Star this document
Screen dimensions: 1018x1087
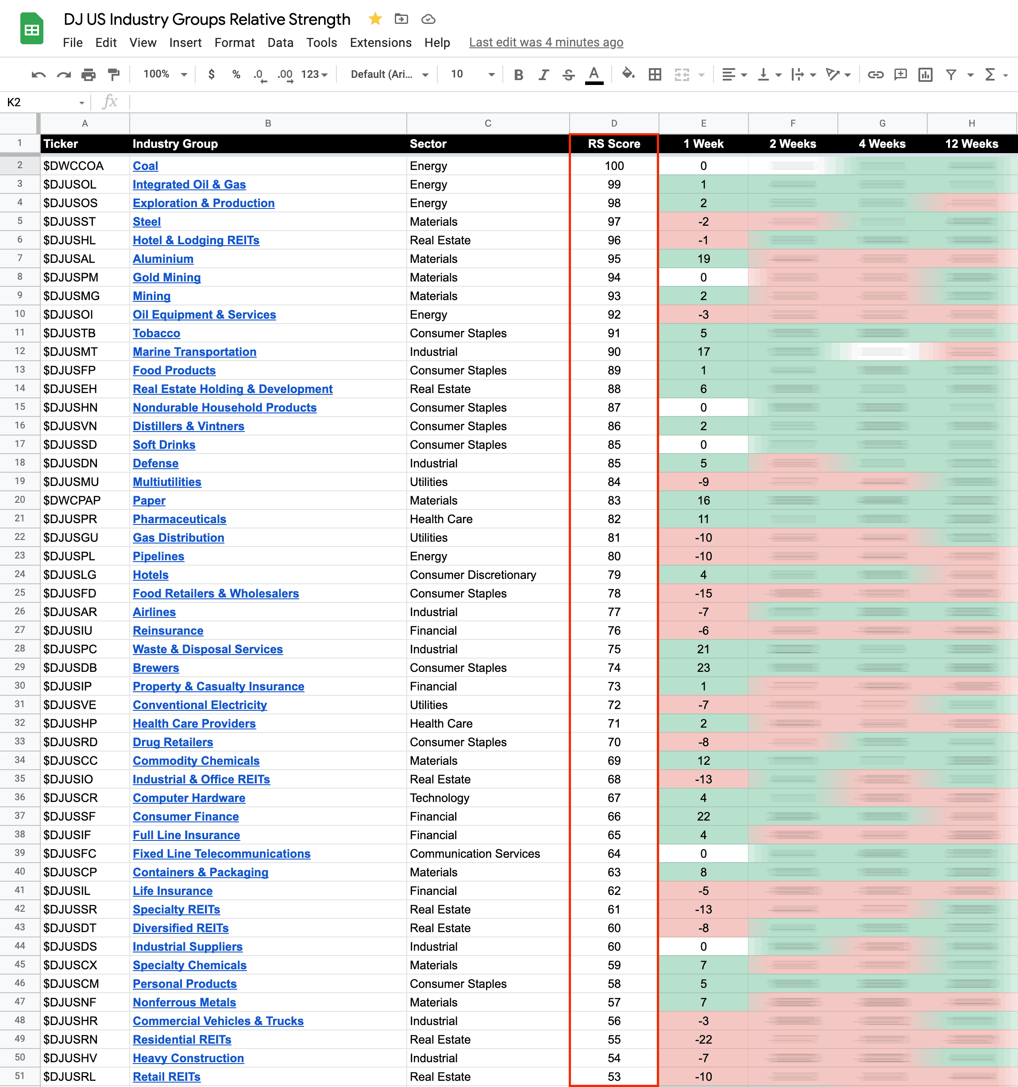point(375,19)
